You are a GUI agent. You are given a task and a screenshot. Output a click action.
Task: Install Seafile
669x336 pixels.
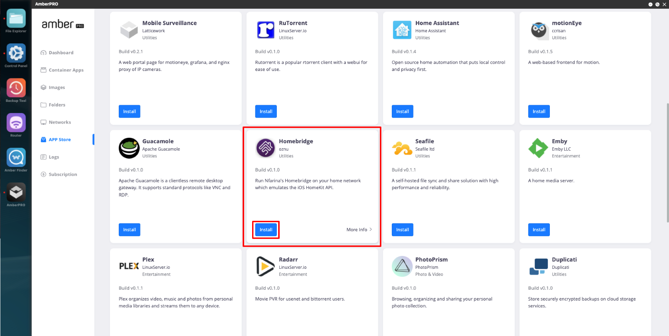(402, 230)
